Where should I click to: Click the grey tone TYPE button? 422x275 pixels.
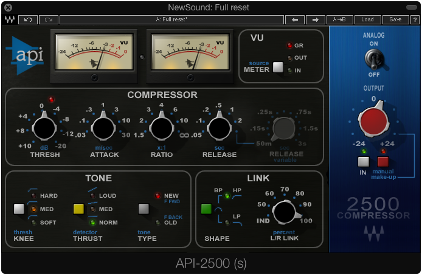coord(144,209)
